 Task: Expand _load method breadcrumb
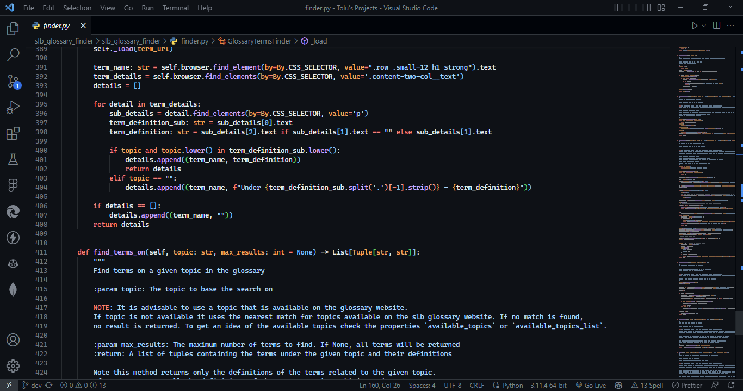pos(314,41)
